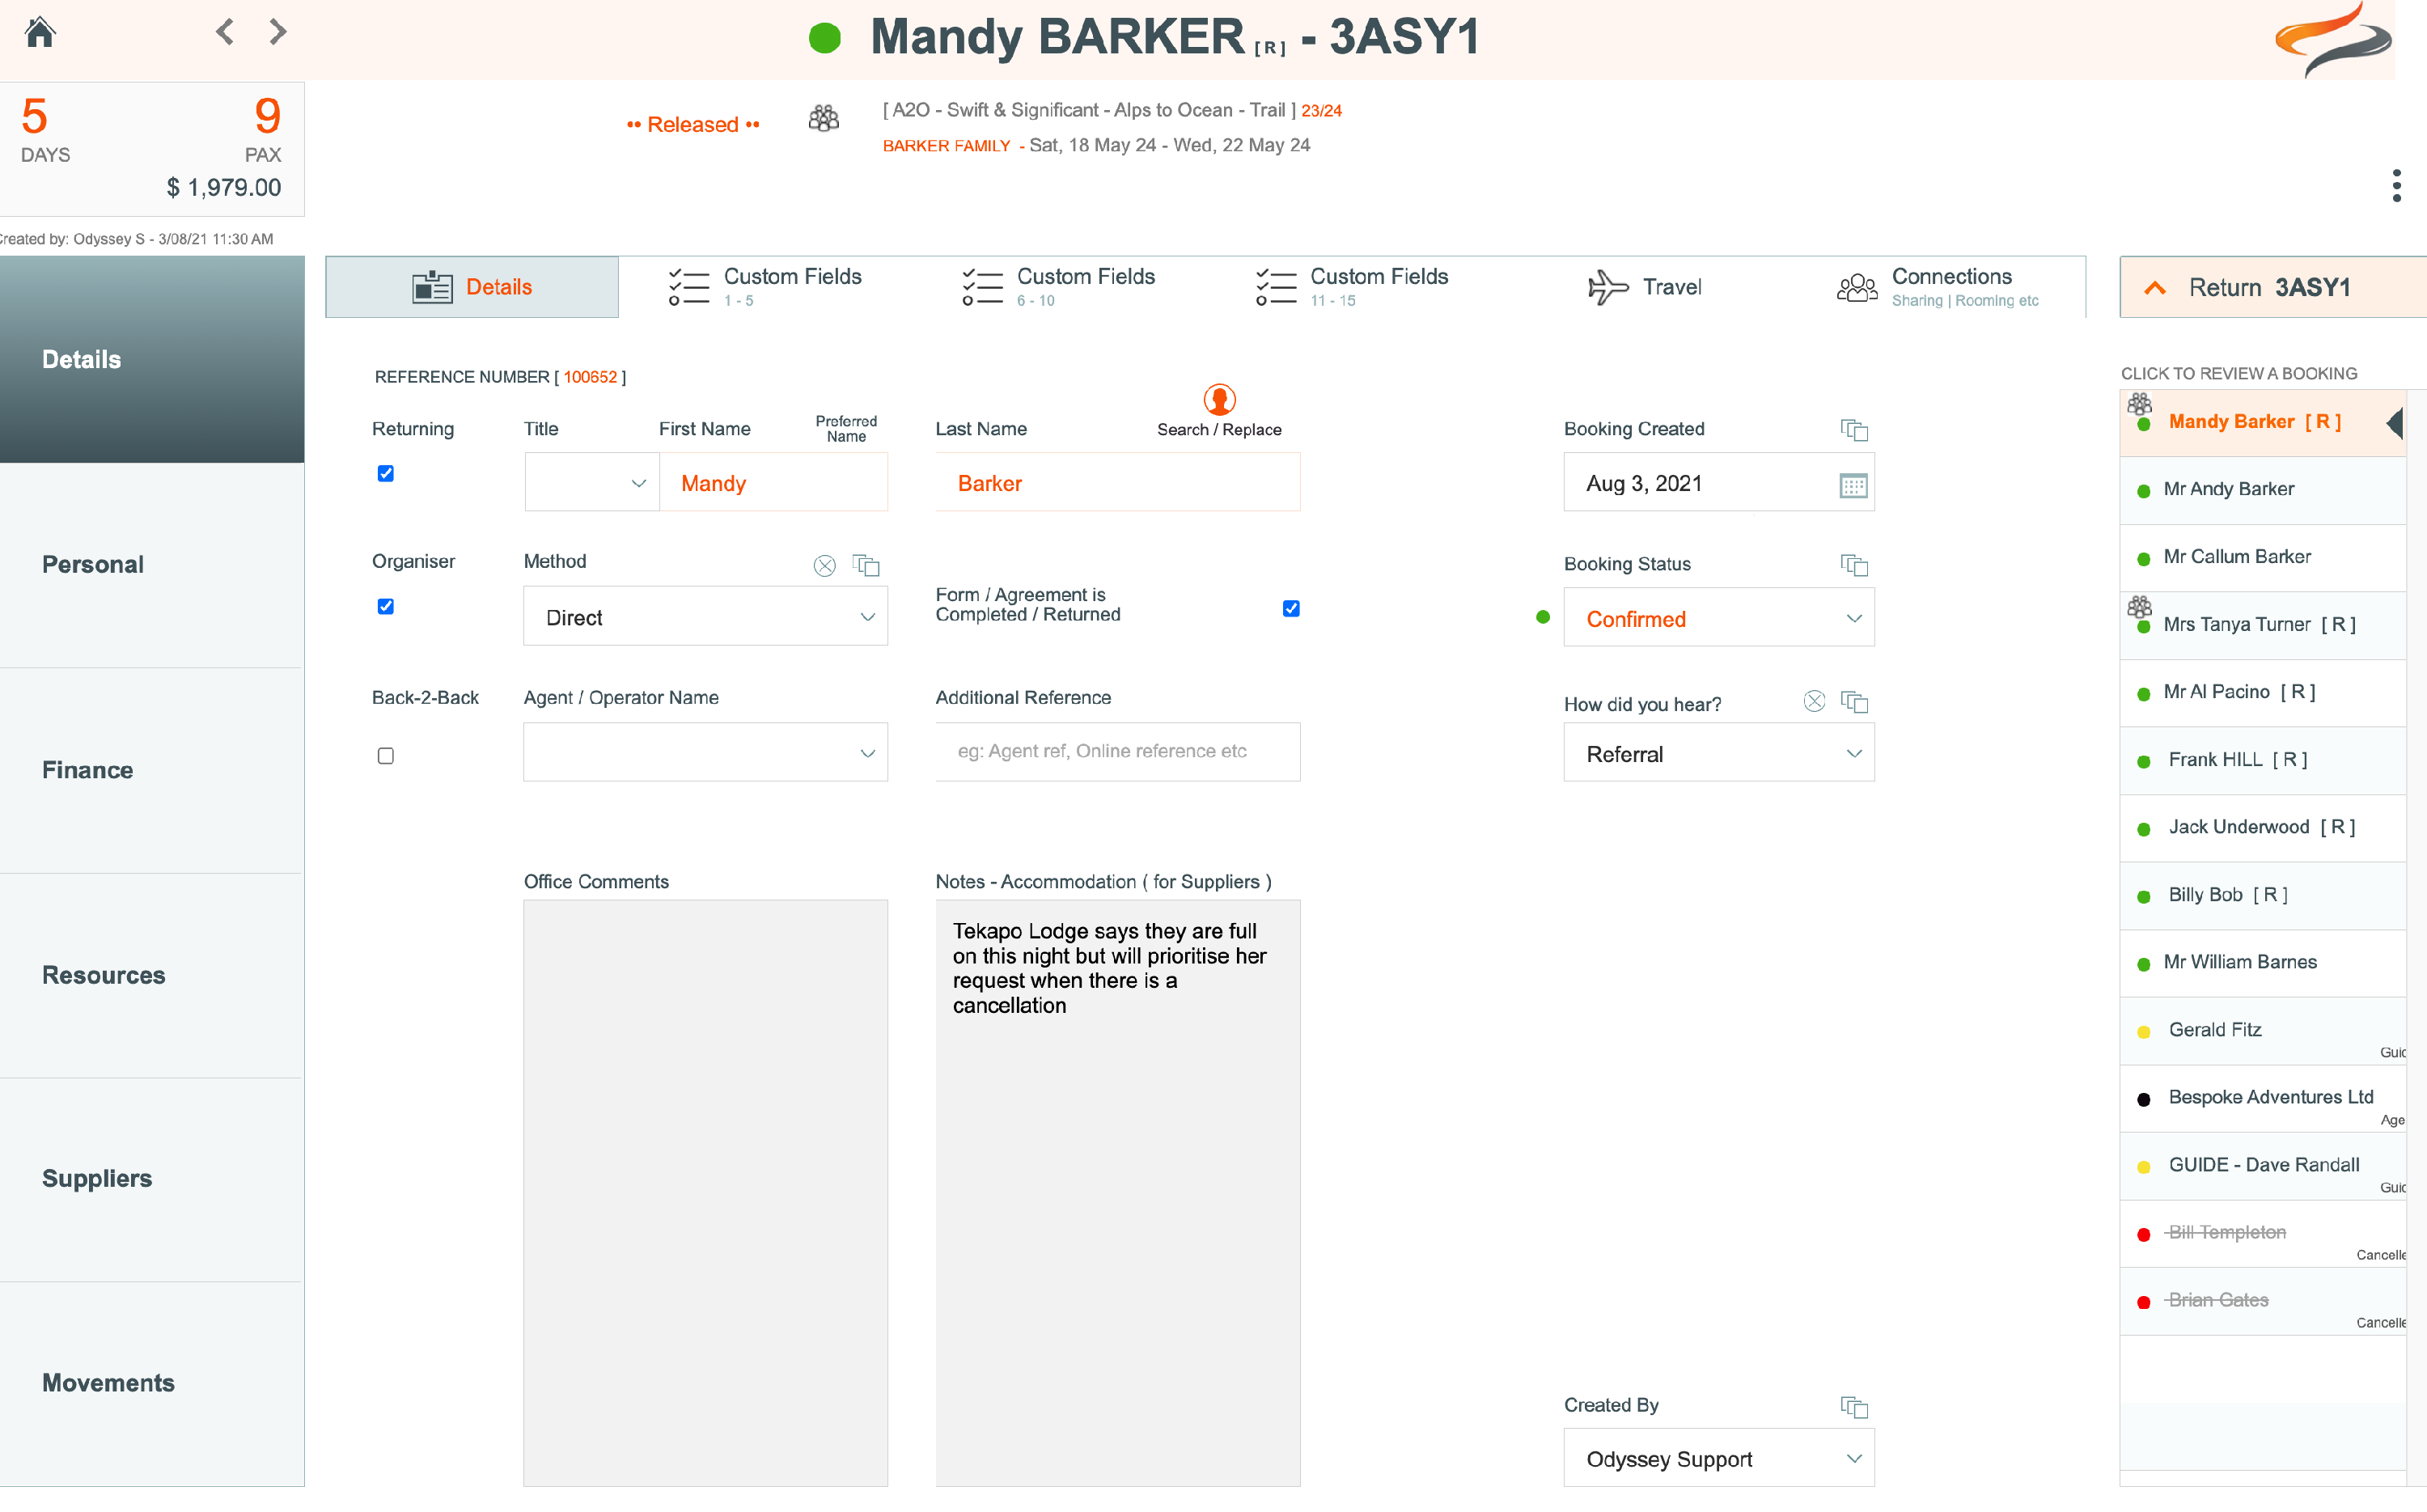Click the Search / Replace person icon
This screenshot has width=2427, height=1512.
point(1218,400)
